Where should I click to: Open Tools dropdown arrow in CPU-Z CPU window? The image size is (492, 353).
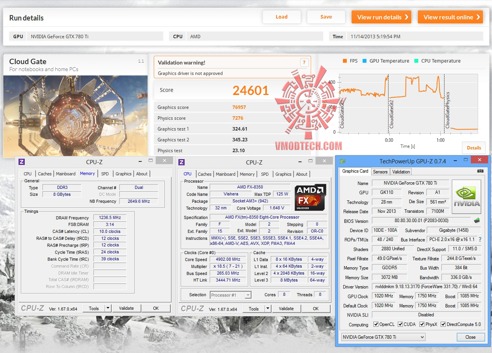coord(268,309)
